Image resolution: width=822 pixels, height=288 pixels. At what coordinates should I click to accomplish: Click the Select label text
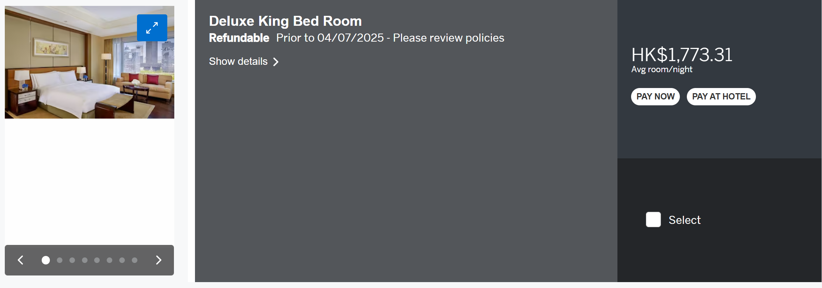[685, 220]
